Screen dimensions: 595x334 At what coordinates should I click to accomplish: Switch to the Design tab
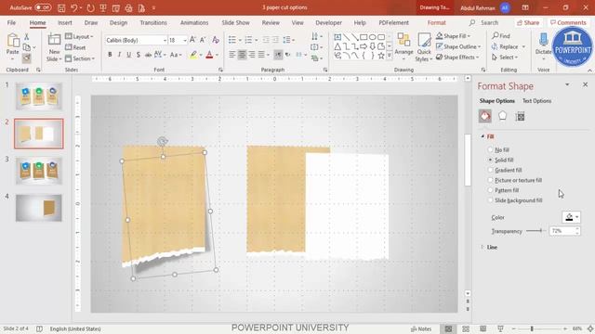click(118, 22)
